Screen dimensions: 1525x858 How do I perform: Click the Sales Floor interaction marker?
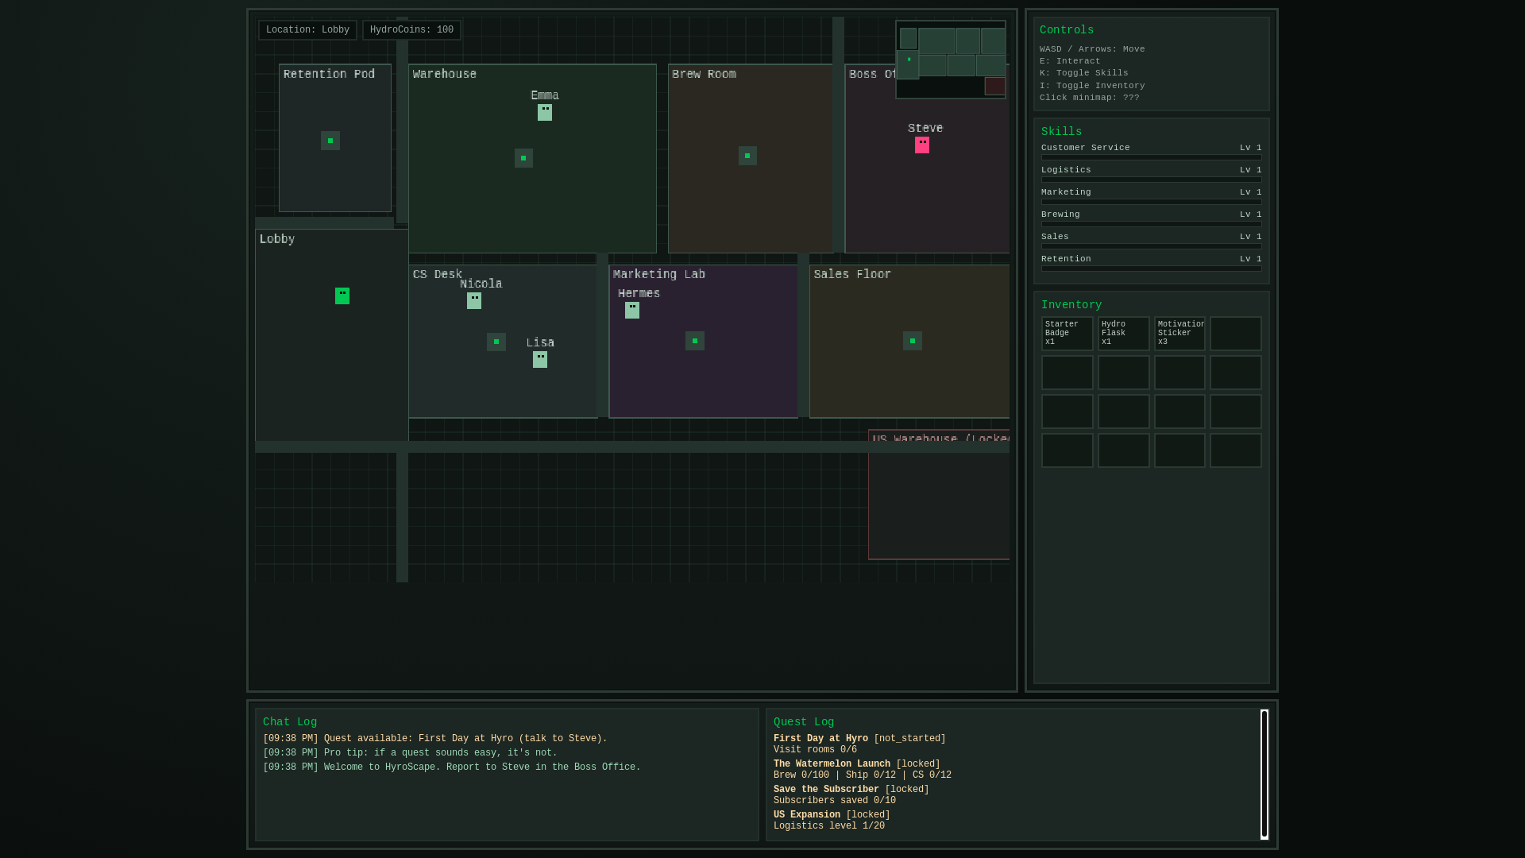(x=912, y=341)
